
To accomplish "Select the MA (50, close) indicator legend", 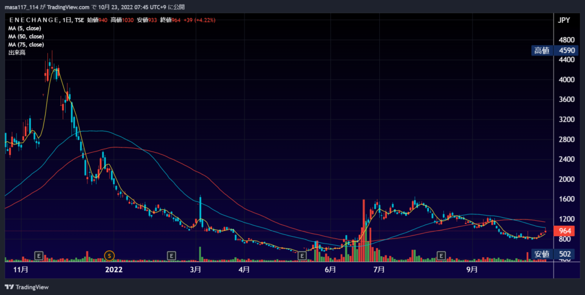I will tap(26, 37).
